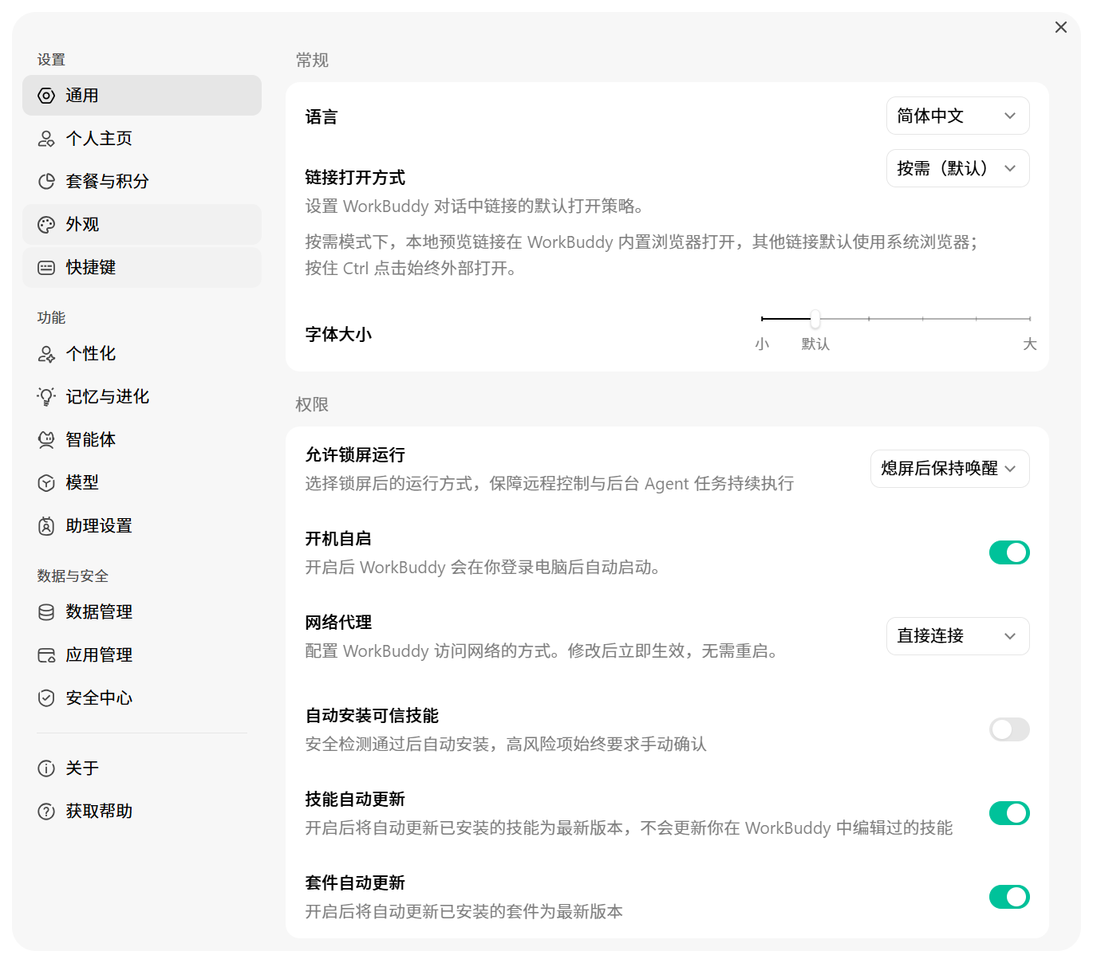Click the 安全中心 shield icon
The width and height of the screenshot is (1093, 963).
coord(46,698)
